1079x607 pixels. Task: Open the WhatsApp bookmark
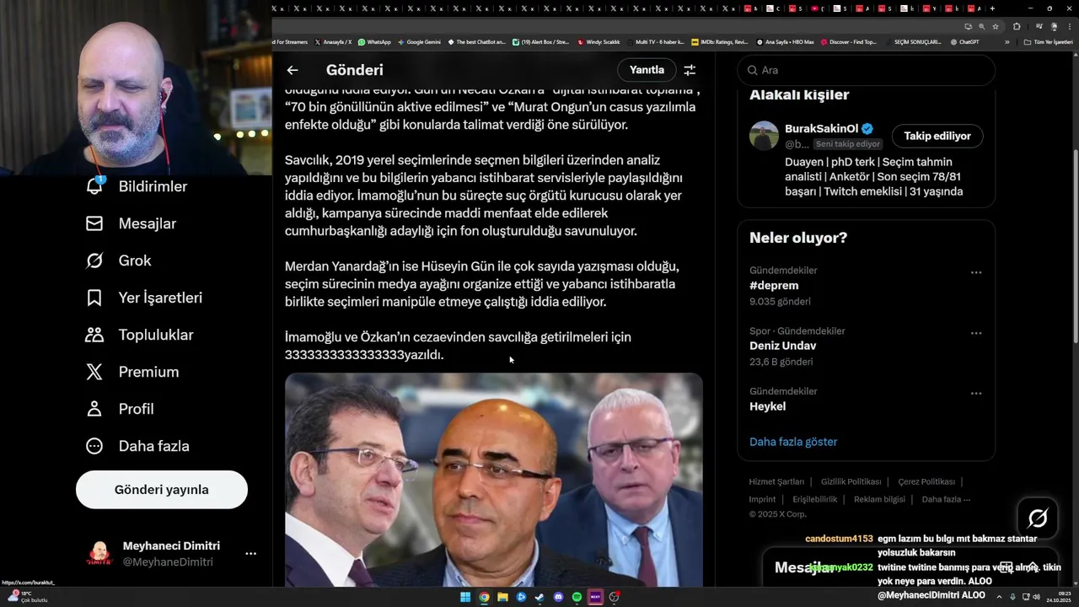[x=374, y=41]
